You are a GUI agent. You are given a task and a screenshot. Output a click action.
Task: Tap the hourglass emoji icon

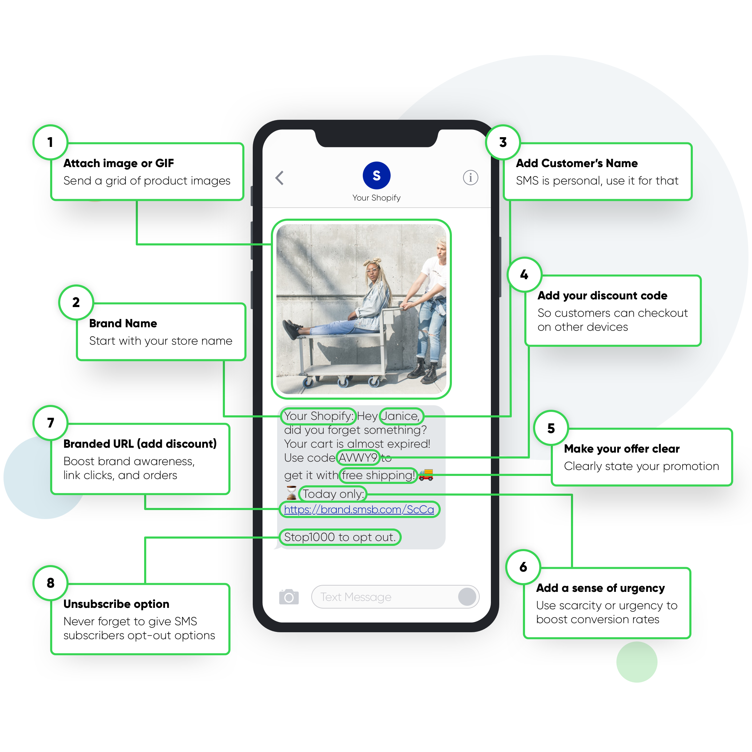point(291,497)
